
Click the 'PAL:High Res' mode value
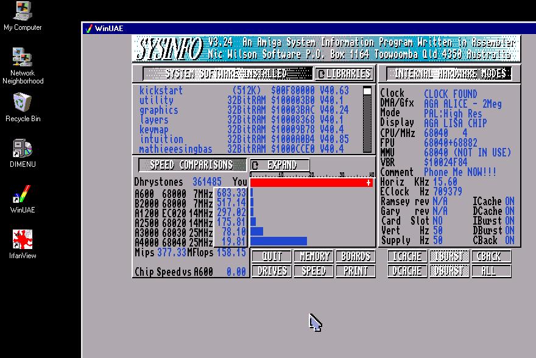453,113
